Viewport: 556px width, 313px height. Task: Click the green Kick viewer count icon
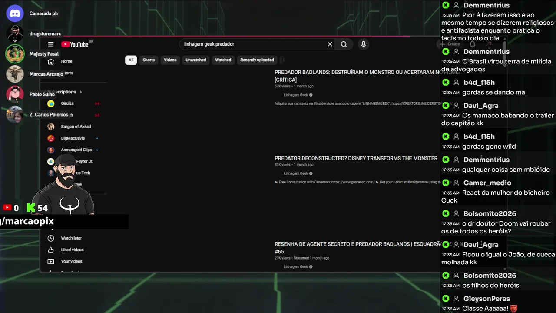(30, 208)
